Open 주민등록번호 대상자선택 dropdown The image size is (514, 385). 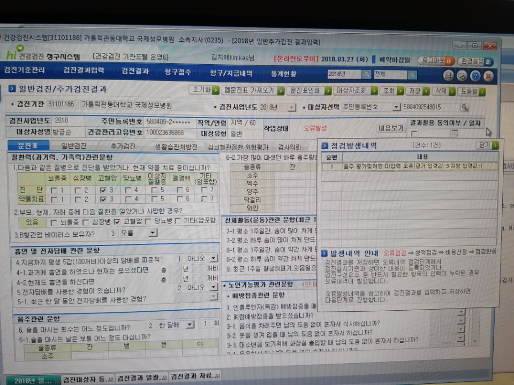coord(396,107)
